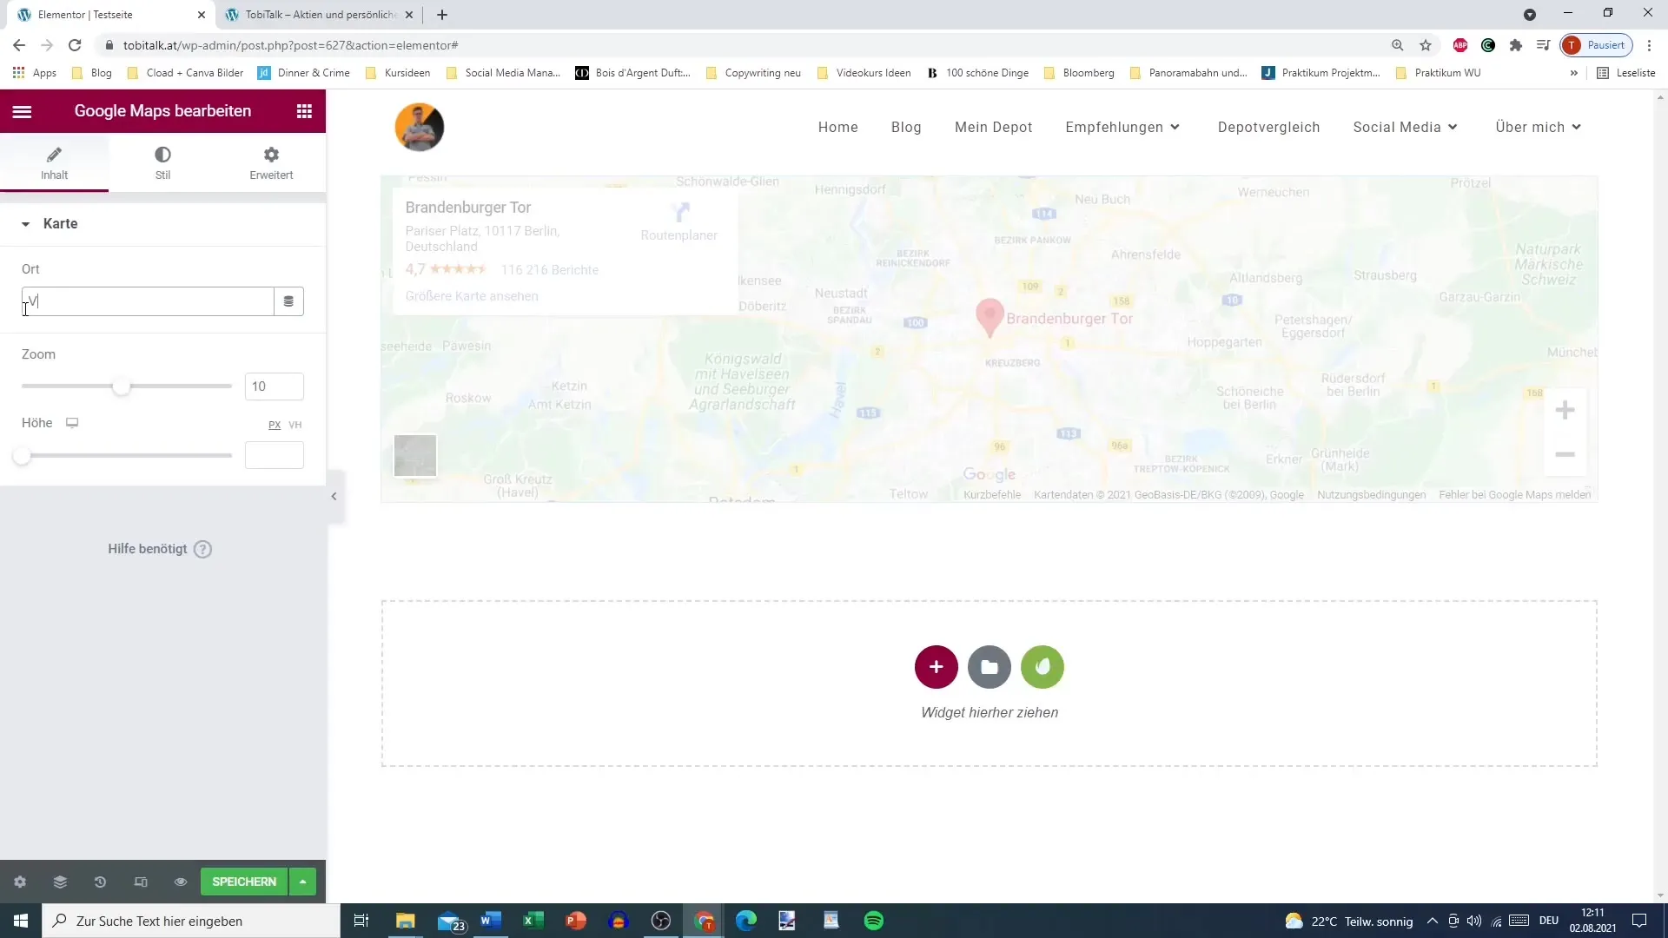
Task: Open Microsoft Edge from taskbar
Action: click(746, 921)
